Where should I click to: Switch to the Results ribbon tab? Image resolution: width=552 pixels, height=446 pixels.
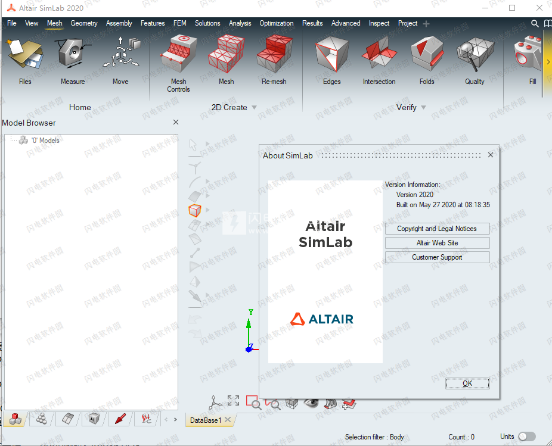click(x=312, y=23)
